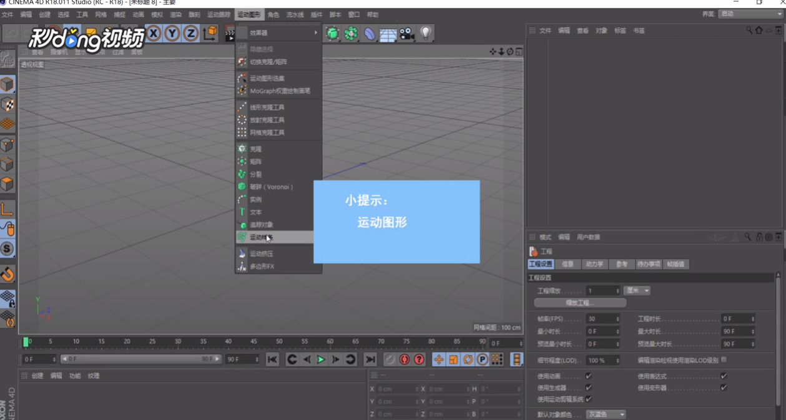Click the light creation bulb icon
Viewport: 786px width, 420px height.
click(425, 34)
